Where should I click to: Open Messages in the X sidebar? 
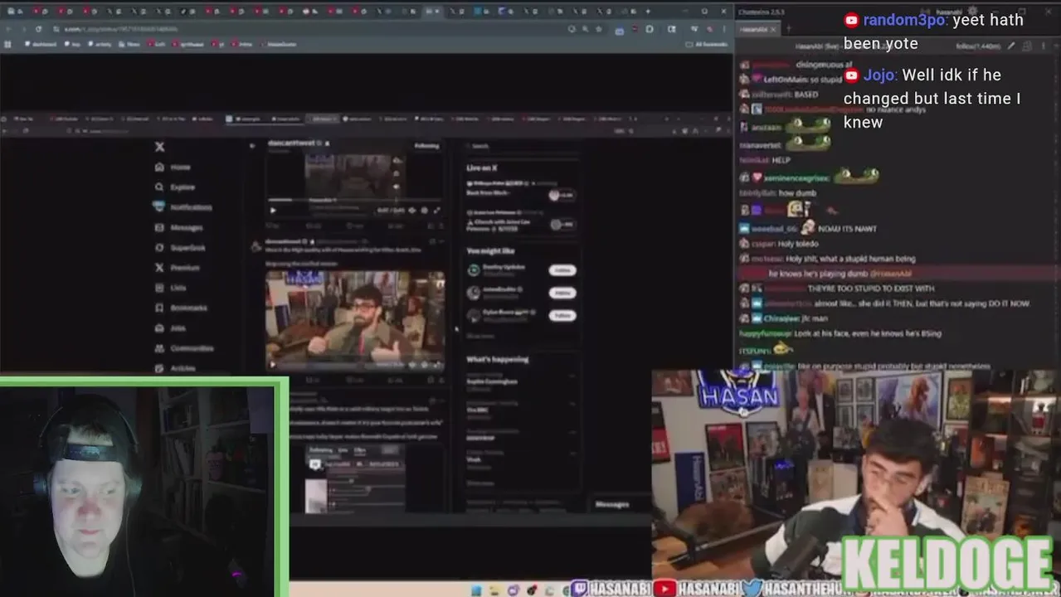(179, 227)
